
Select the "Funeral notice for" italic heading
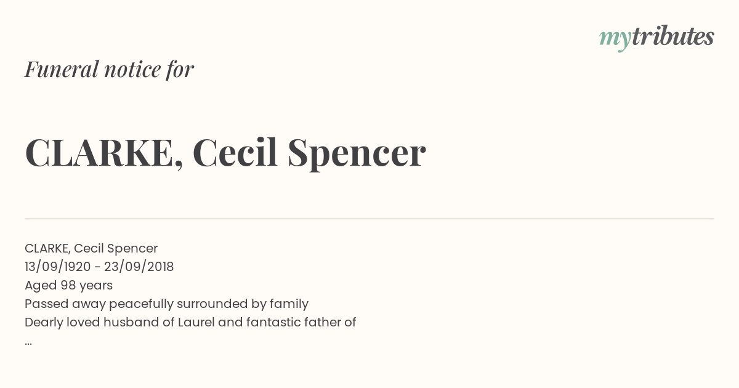(109, 69)
